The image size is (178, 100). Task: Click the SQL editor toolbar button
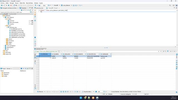pyautogui.click(x=16, y=5)
